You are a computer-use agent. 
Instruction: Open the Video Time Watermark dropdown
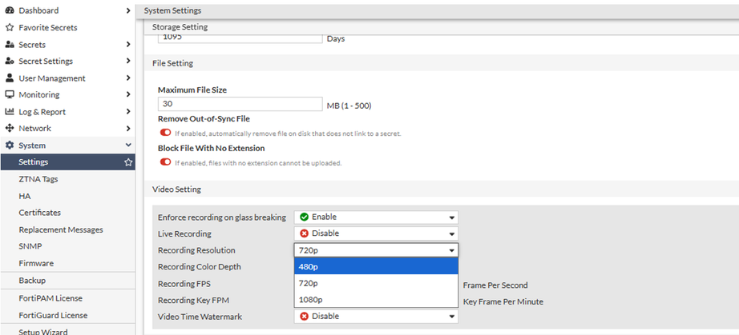376,316
